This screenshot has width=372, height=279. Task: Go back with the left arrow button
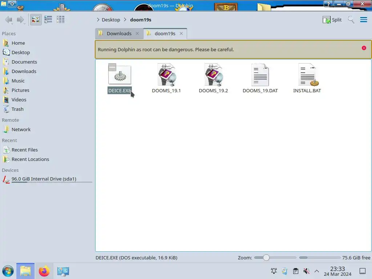pyautogui.click(x=9, y=20)
